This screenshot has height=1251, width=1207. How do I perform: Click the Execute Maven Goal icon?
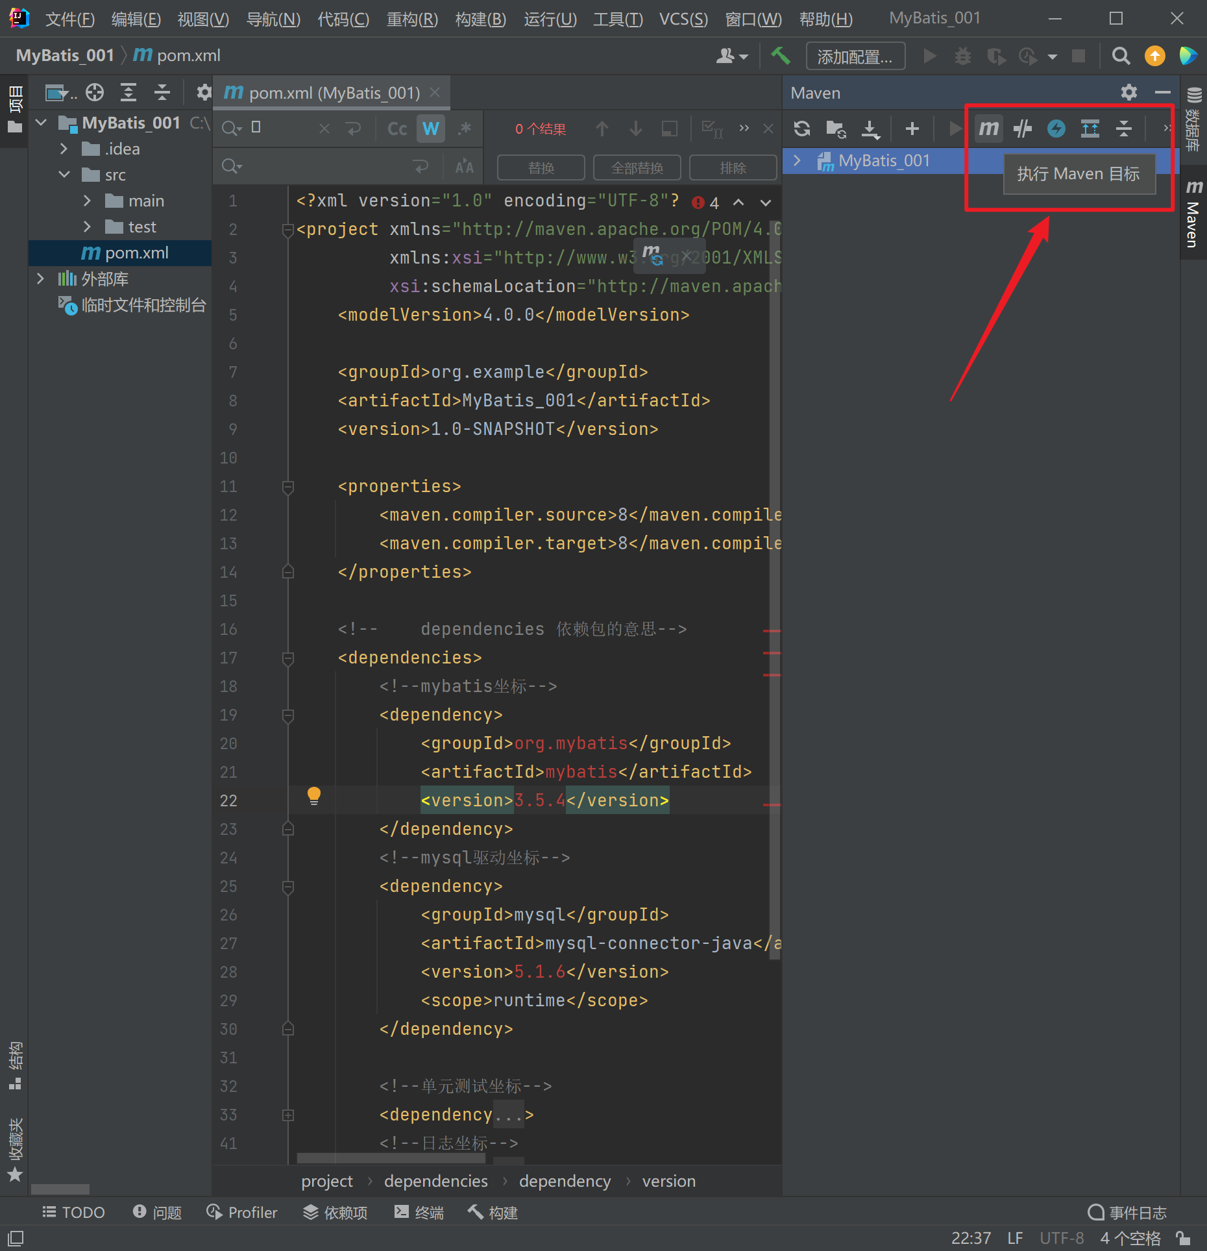[x=988, y=129]
